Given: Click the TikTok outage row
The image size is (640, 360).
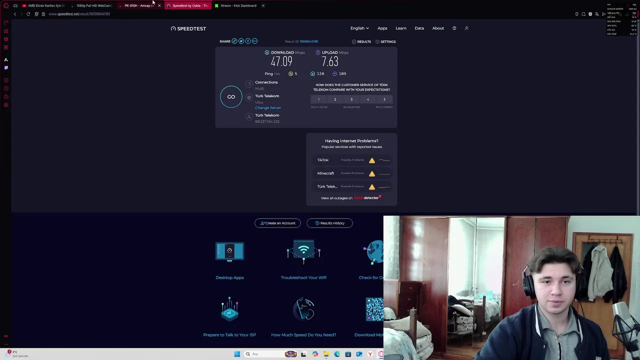Looking at the screenshot, I should point(351,160).
